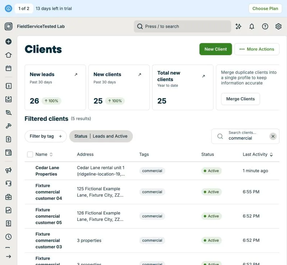Open the Create plus menu in sidebar

tap(8, 42)
